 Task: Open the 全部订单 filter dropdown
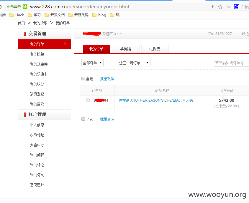[x=92, y=63]
